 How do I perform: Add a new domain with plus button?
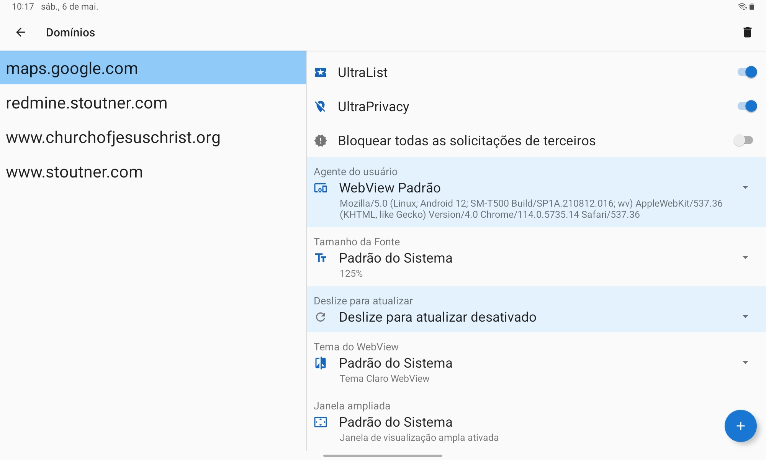740,426
